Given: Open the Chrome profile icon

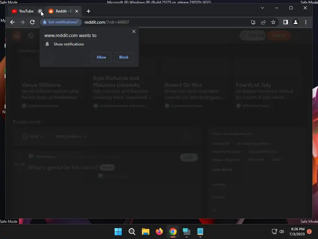Looking at the screenshot, I should (296, 22).
